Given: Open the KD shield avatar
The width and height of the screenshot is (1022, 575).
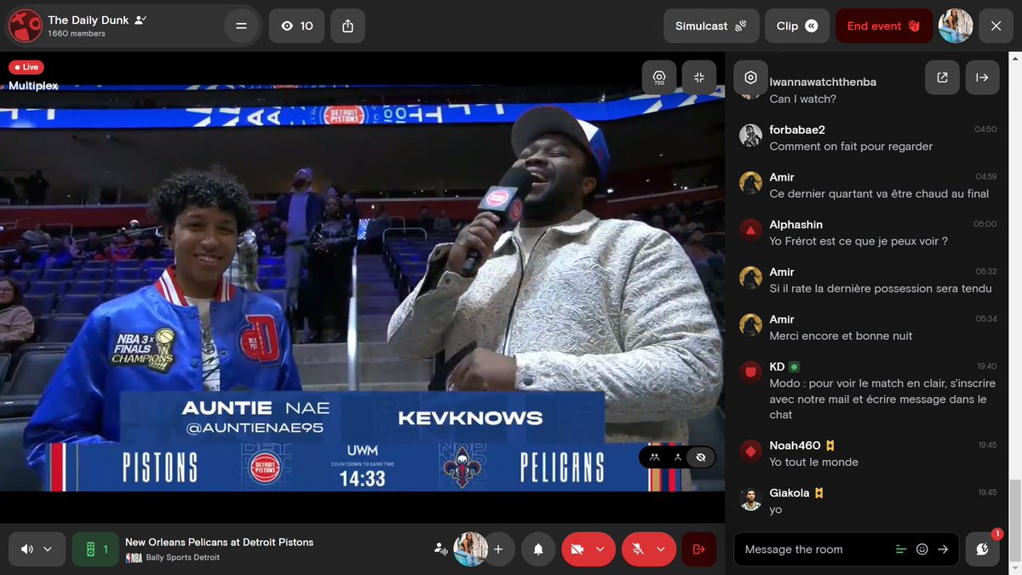Looking at the screenshot, I should point(750,371).
